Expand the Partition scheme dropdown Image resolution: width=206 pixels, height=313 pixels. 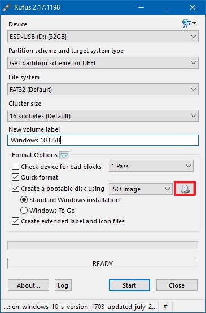click(103, 63)
